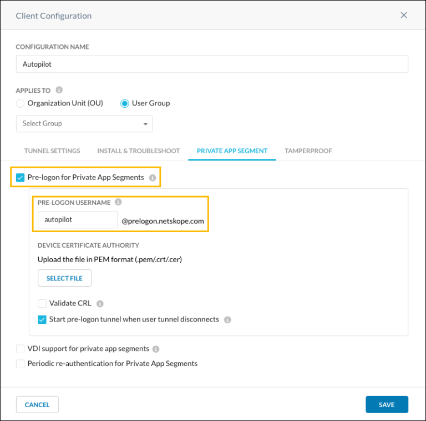
Task: Check Periodic re-authentication for Private App Segments
Action: click(x=21, y=364)
